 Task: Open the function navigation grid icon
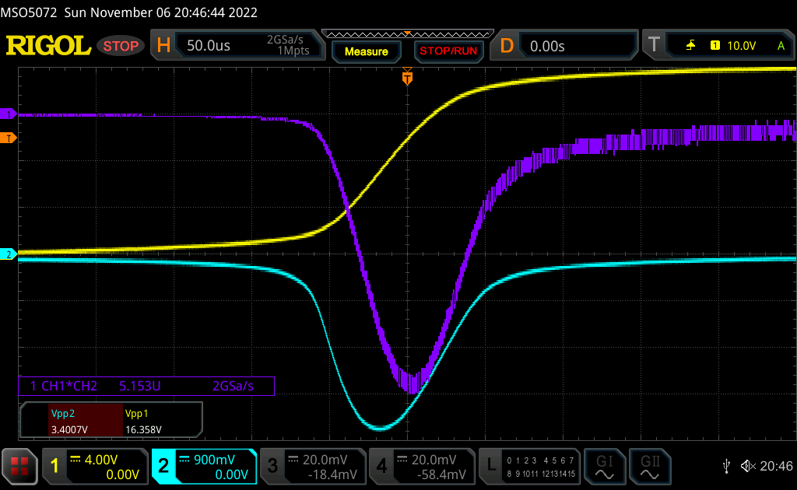(20, 467)
